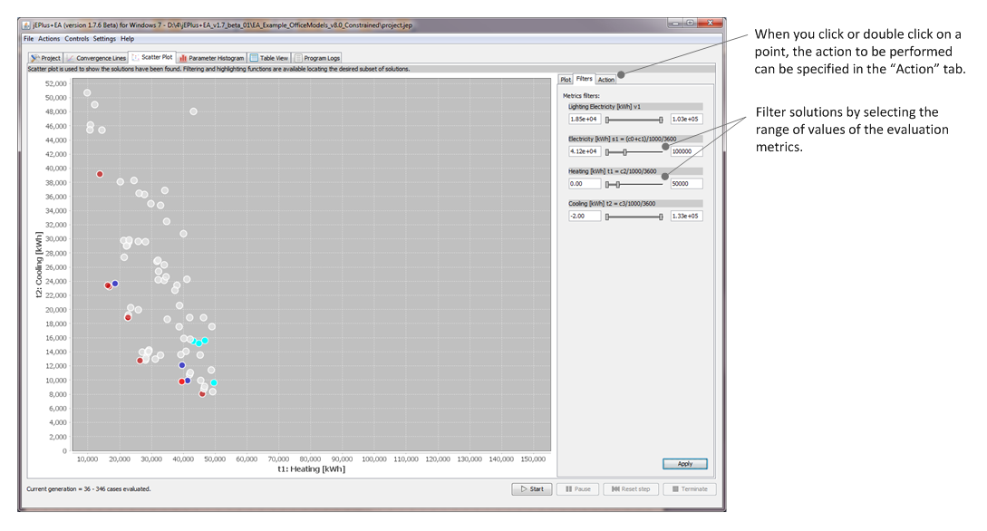
Task: Click the Program Logs document icon
Action: click(x=298, y=58)
